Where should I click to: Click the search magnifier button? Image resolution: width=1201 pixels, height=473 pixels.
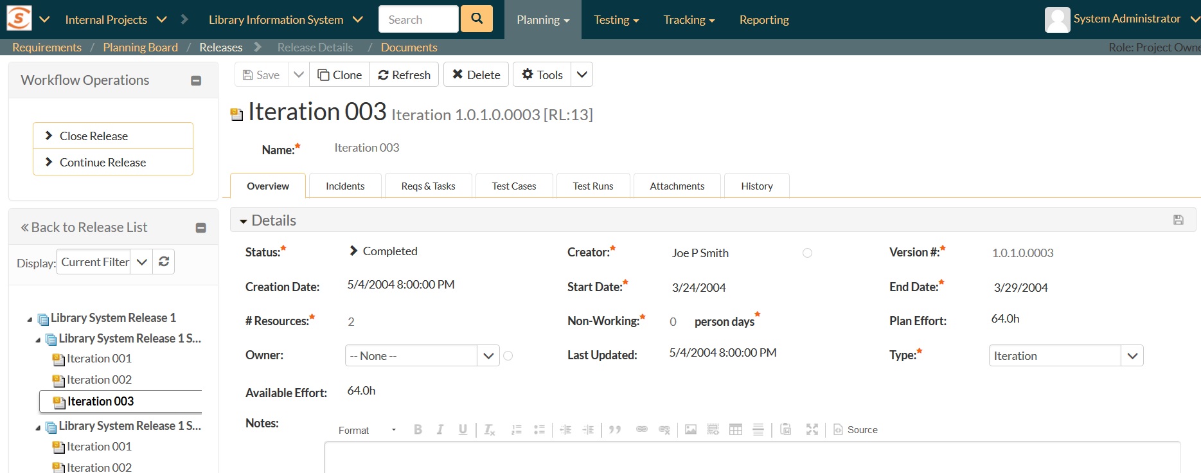click(x=477, y=19)
